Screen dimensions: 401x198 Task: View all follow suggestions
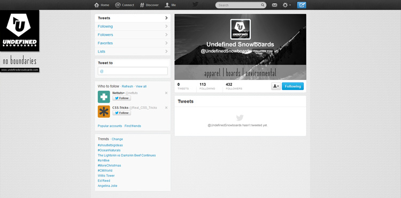141,87
